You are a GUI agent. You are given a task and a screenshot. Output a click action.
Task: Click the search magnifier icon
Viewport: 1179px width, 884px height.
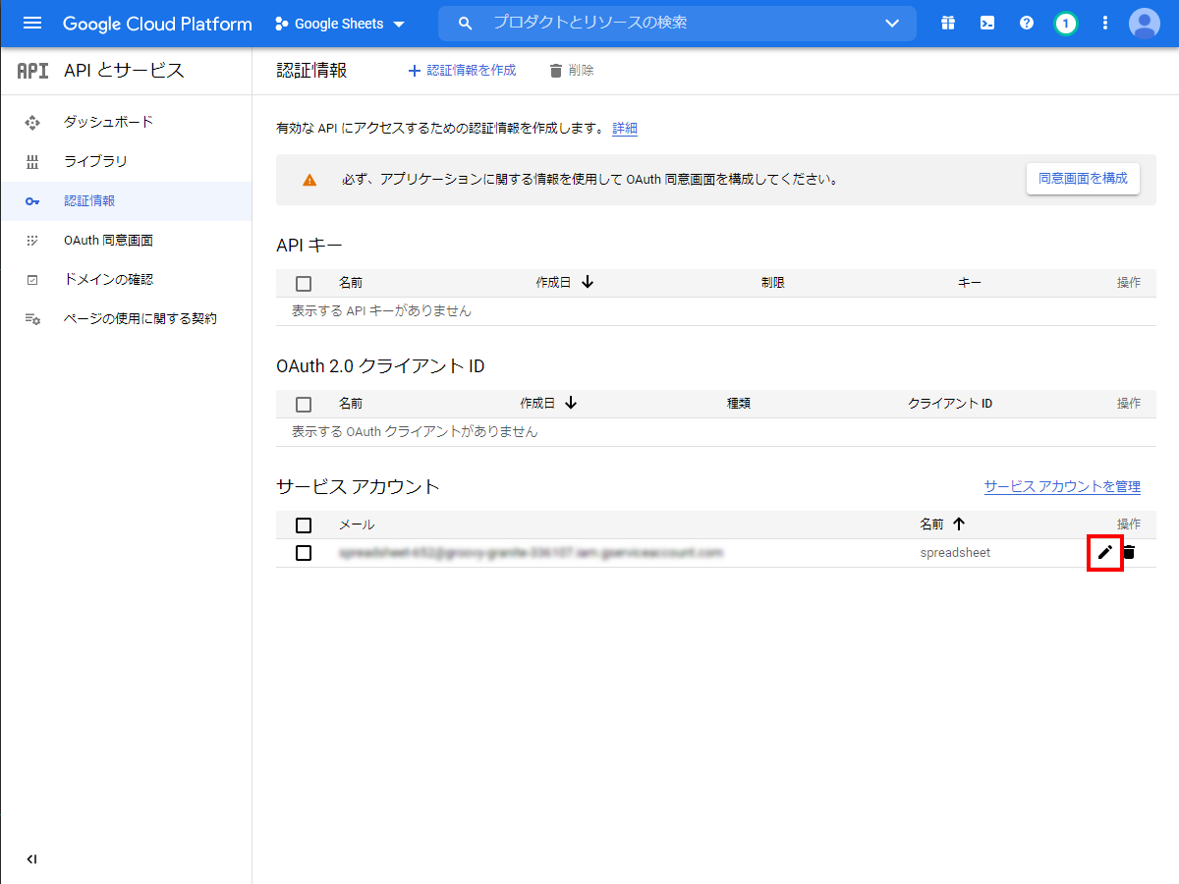click(466, 23)
